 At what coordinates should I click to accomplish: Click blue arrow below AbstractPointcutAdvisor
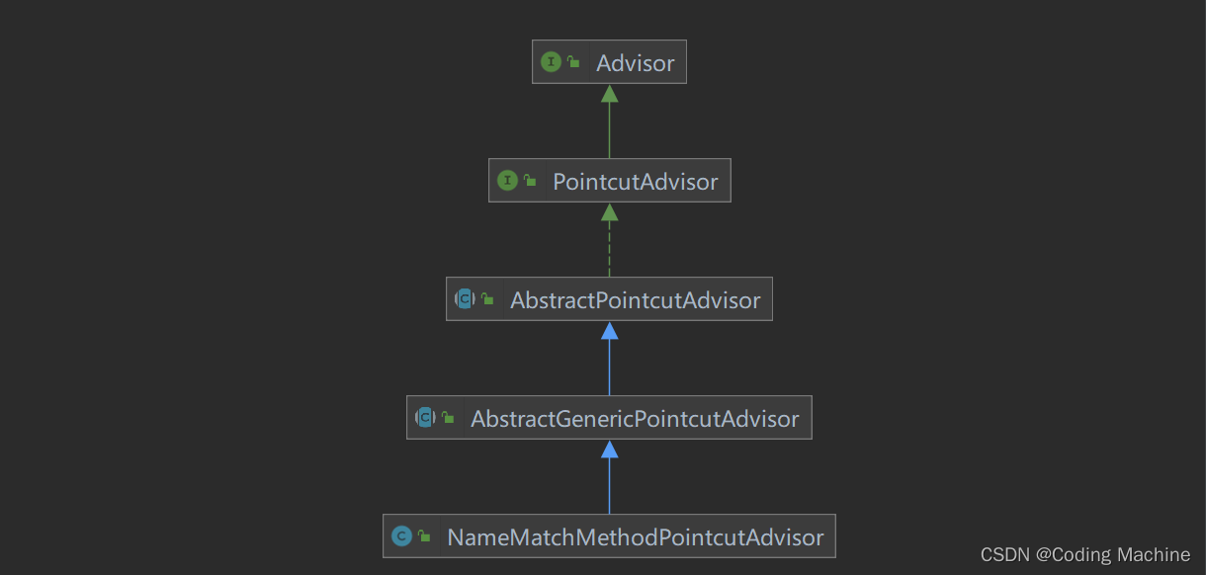click(610, 359)
